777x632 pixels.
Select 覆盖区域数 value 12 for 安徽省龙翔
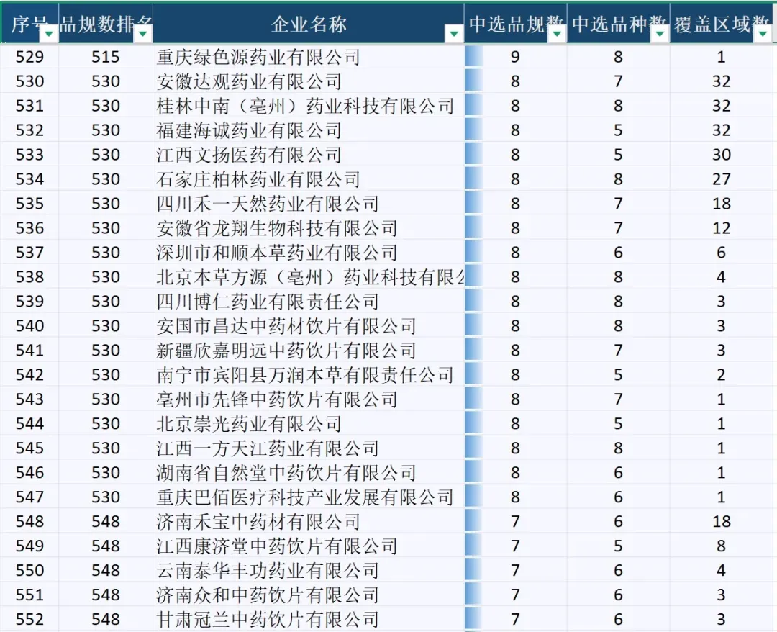click(x=722, y=227)
